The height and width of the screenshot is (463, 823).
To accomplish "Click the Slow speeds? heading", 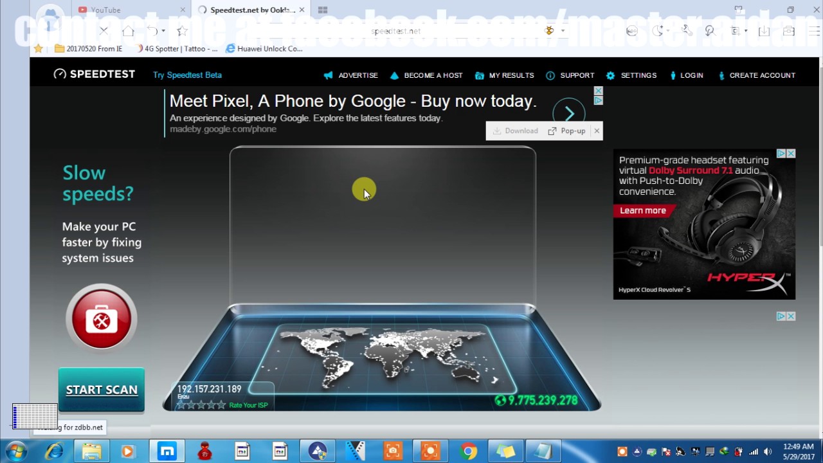I will coord(98,183).
